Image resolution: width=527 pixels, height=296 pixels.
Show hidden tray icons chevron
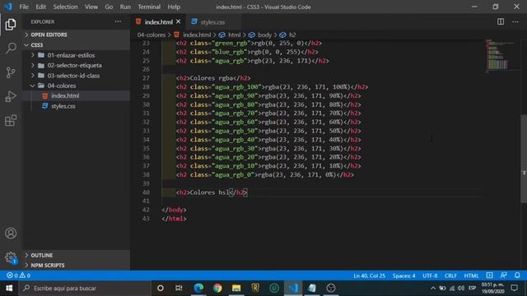pyautogui.click(x=433, y=288)
